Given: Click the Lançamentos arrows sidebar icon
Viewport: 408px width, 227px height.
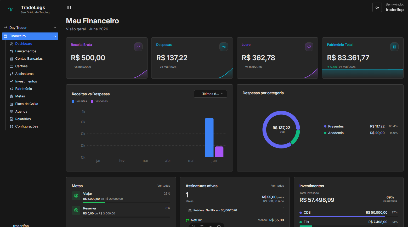Looking at the screenshot, I should pyautogui.click(x=12, y=51).
